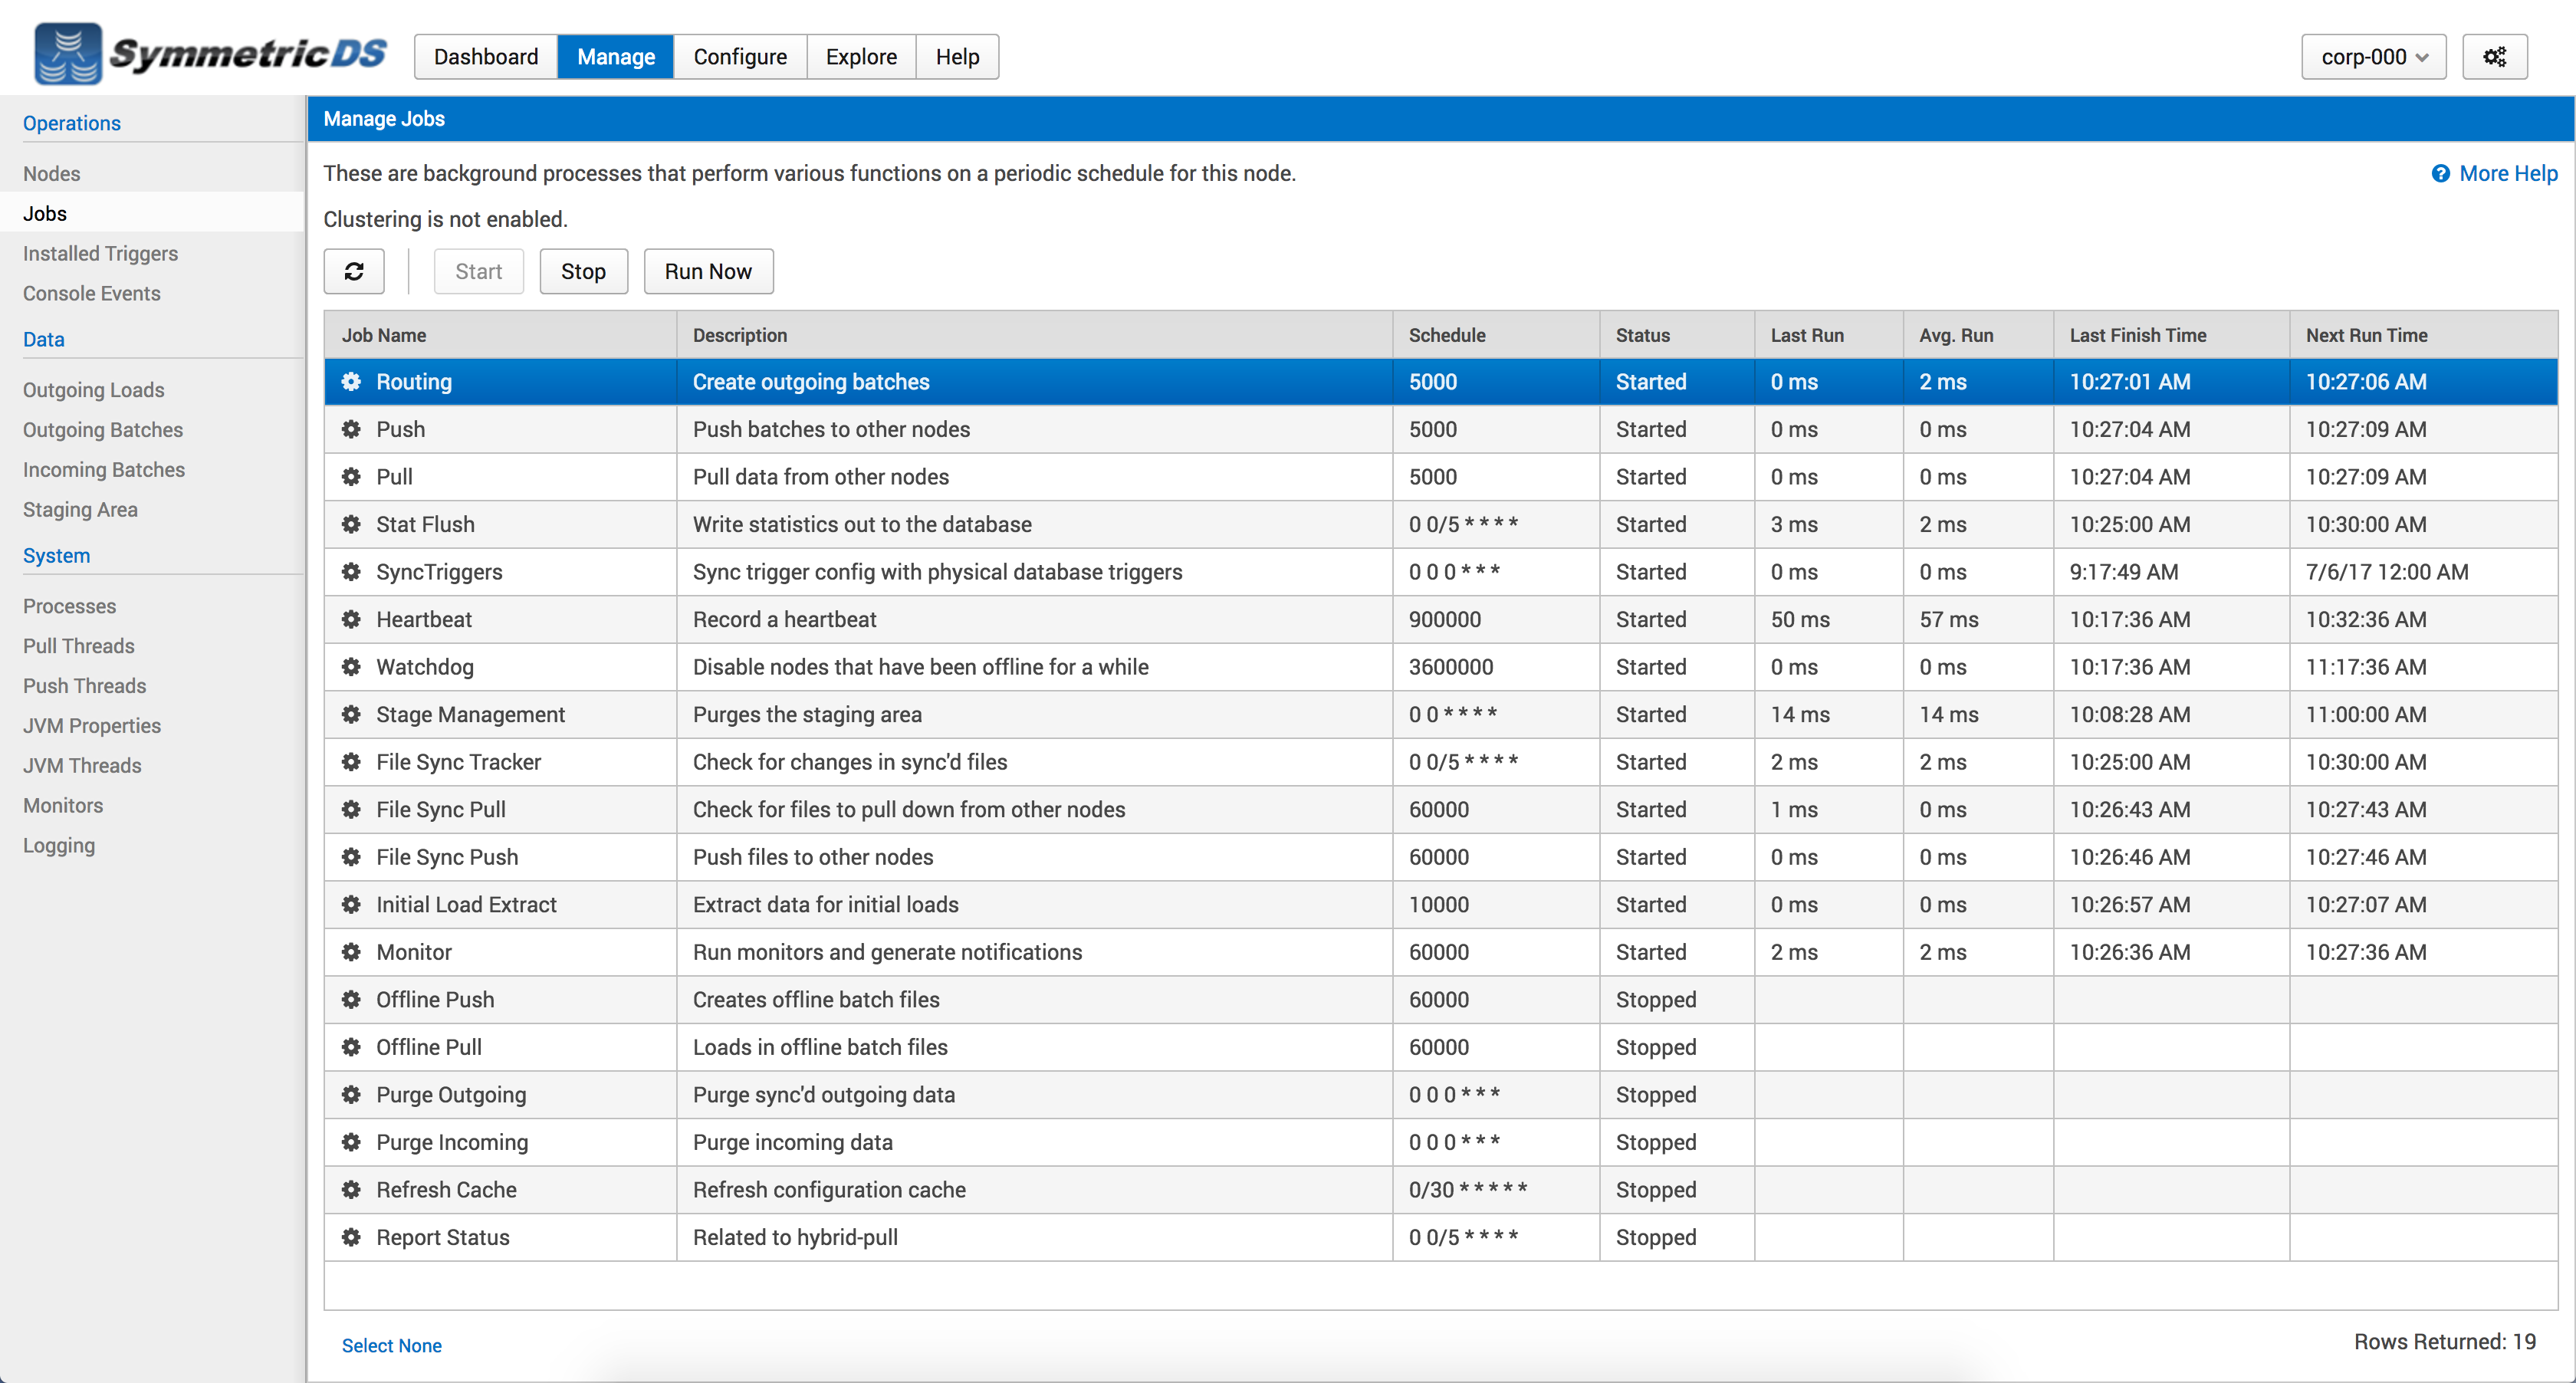2576x1383 pixels.
Task: Click gear icon for Routing job
Action: [351, 382]
